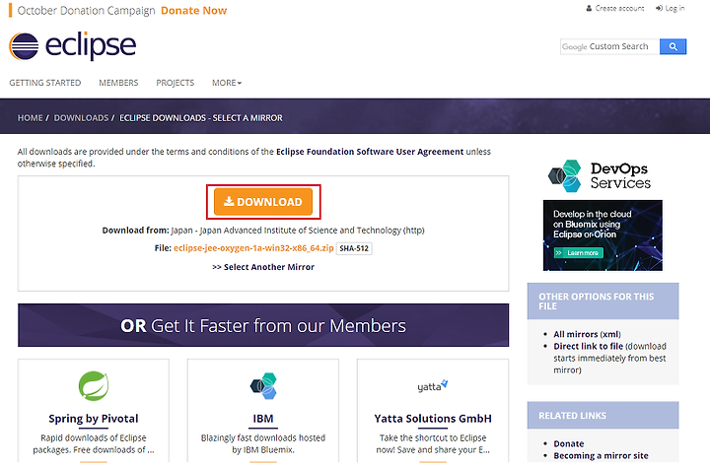This screenshot has height=467, width=710.
Task: Click the DevOps Services logo
Action: coord(600,176)
